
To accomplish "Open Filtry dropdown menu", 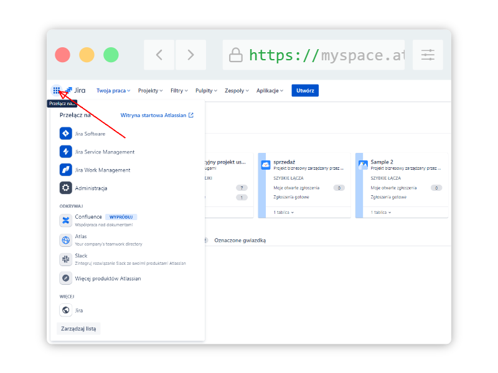I will 179,91.
